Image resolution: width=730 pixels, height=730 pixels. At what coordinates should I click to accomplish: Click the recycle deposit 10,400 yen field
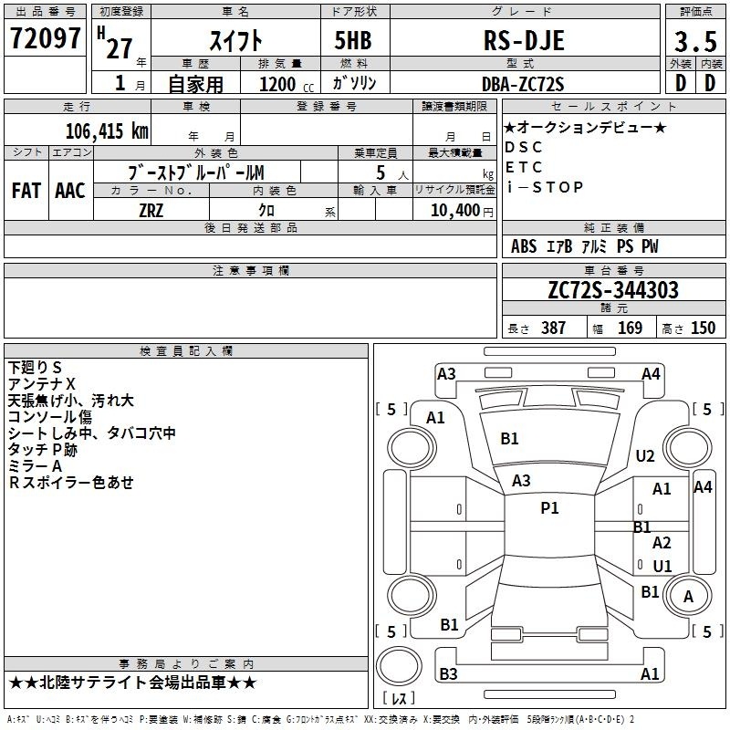pos(454,210)
